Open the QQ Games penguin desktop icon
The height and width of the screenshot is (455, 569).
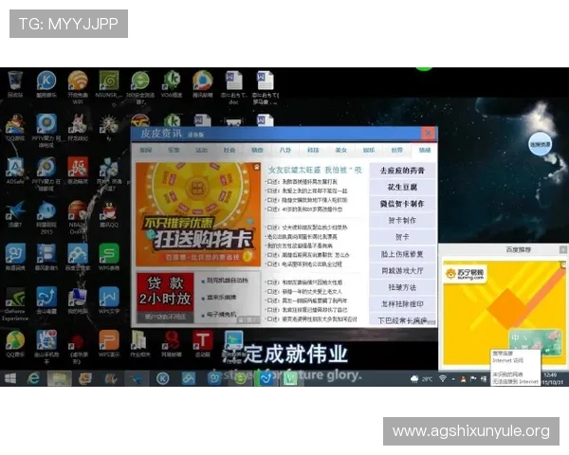15,124
